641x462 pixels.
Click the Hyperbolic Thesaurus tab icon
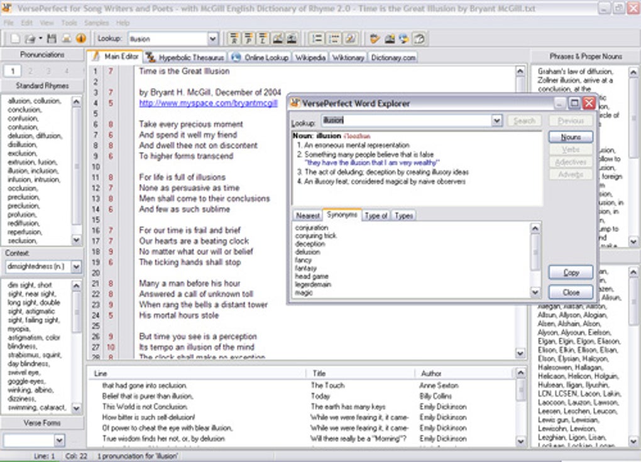[x=150, y=57]
